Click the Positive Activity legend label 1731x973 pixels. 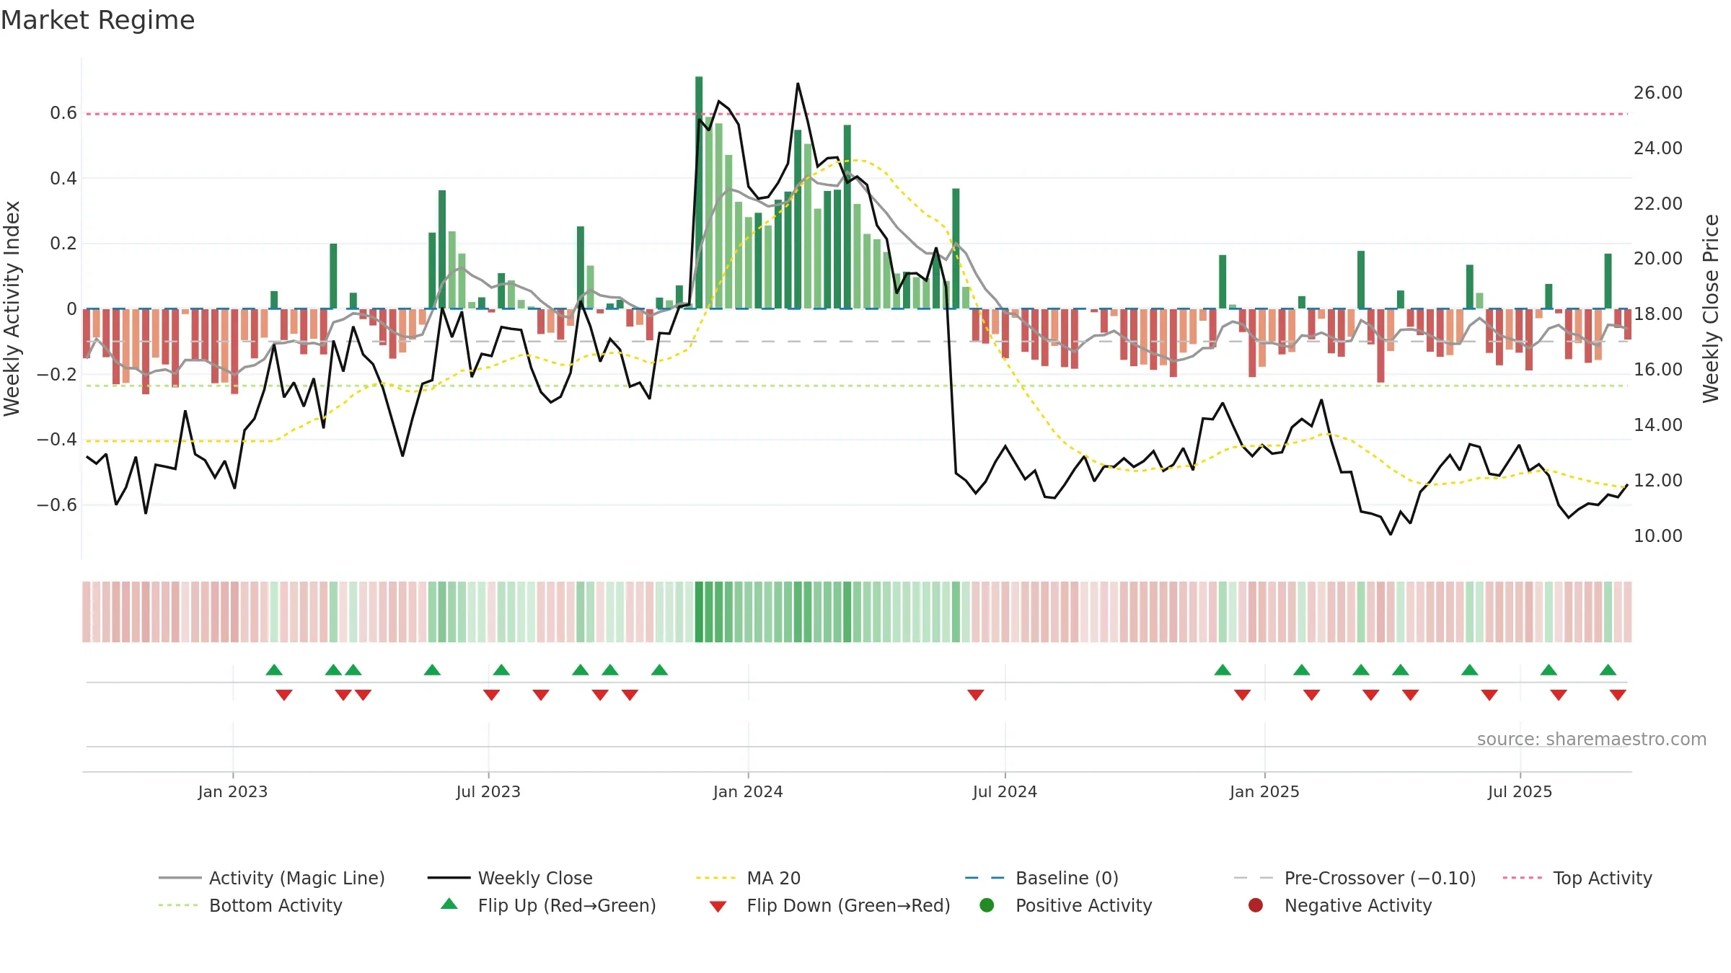point(1083,905)
